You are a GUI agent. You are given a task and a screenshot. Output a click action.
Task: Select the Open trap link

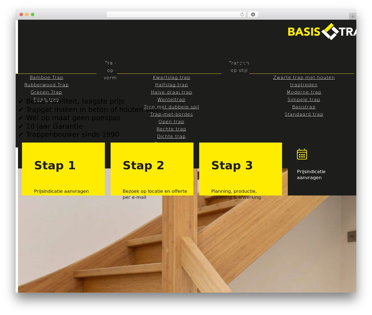tap(171, 121)
